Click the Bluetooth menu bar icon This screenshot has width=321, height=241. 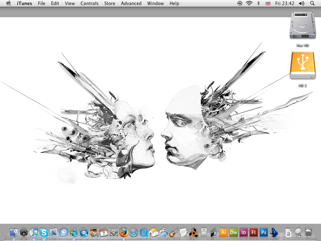click(259, 3)
